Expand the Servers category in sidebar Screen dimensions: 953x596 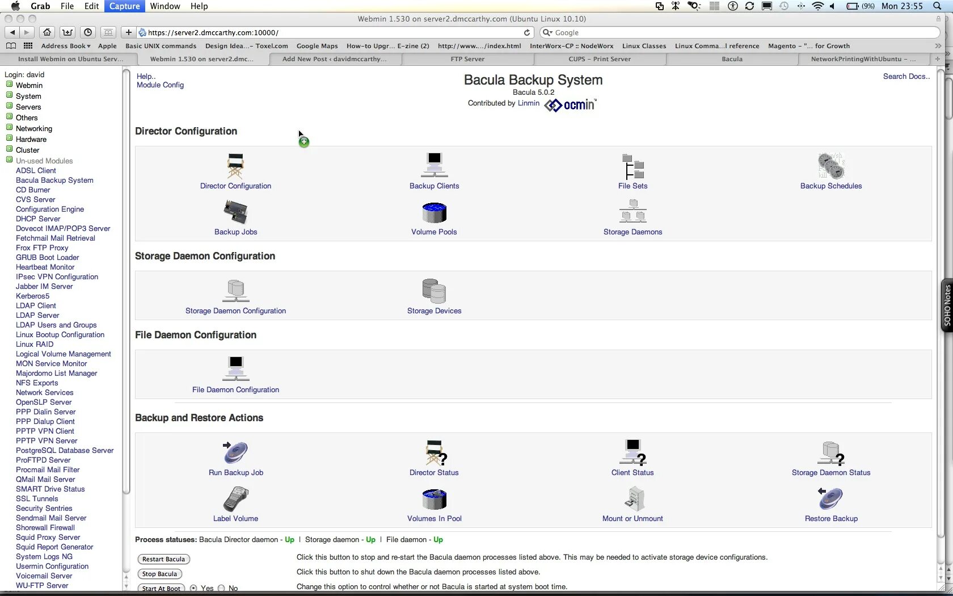tap(9, 106)
